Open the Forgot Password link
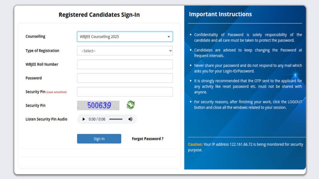 [148, 139]
